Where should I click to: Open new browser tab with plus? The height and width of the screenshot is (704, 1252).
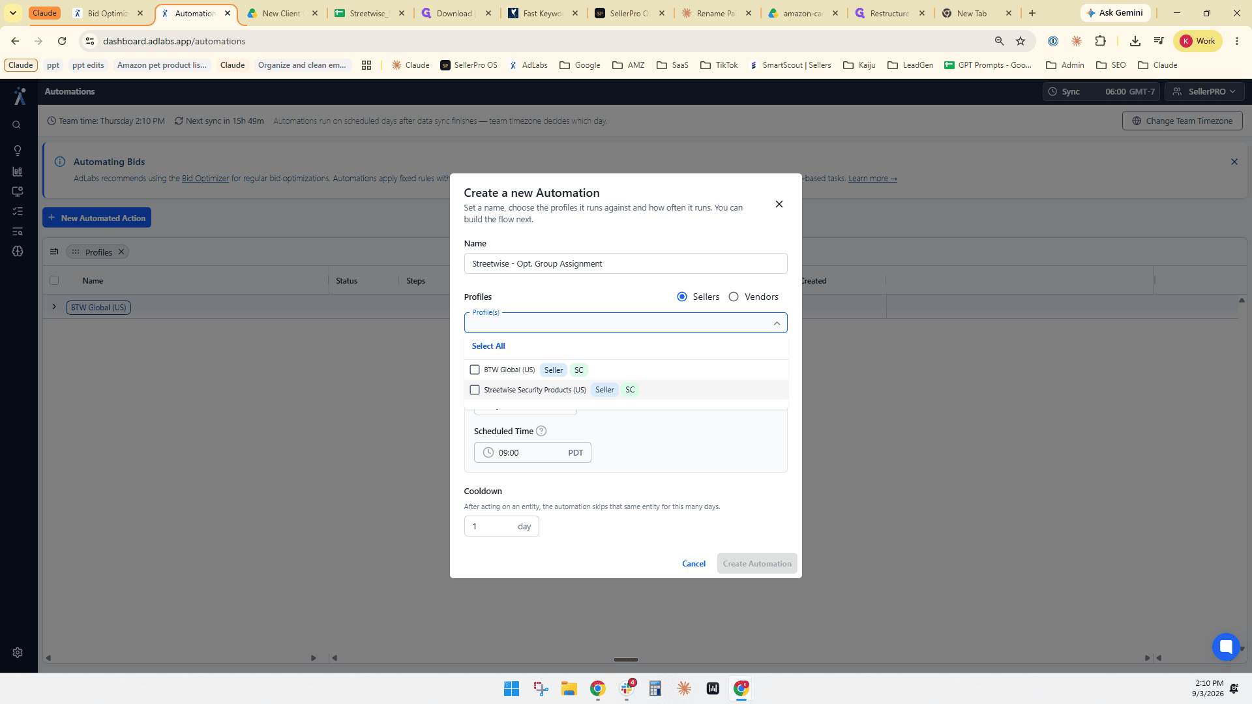(1032, 13)
